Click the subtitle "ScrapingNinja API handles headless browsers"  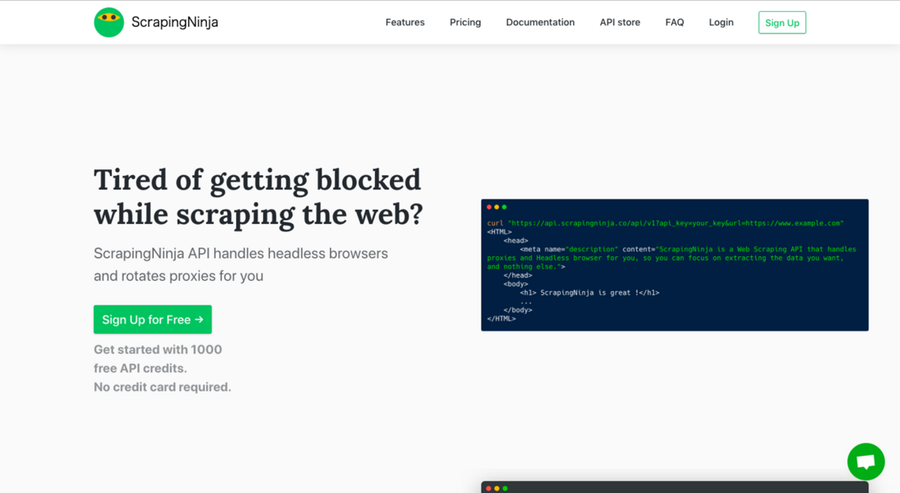pos(241,253)
